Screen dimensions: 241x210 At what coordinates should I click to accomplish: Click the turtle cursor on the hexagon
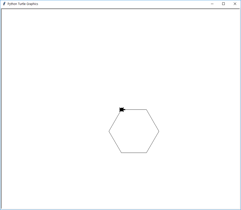pos(122,109)
